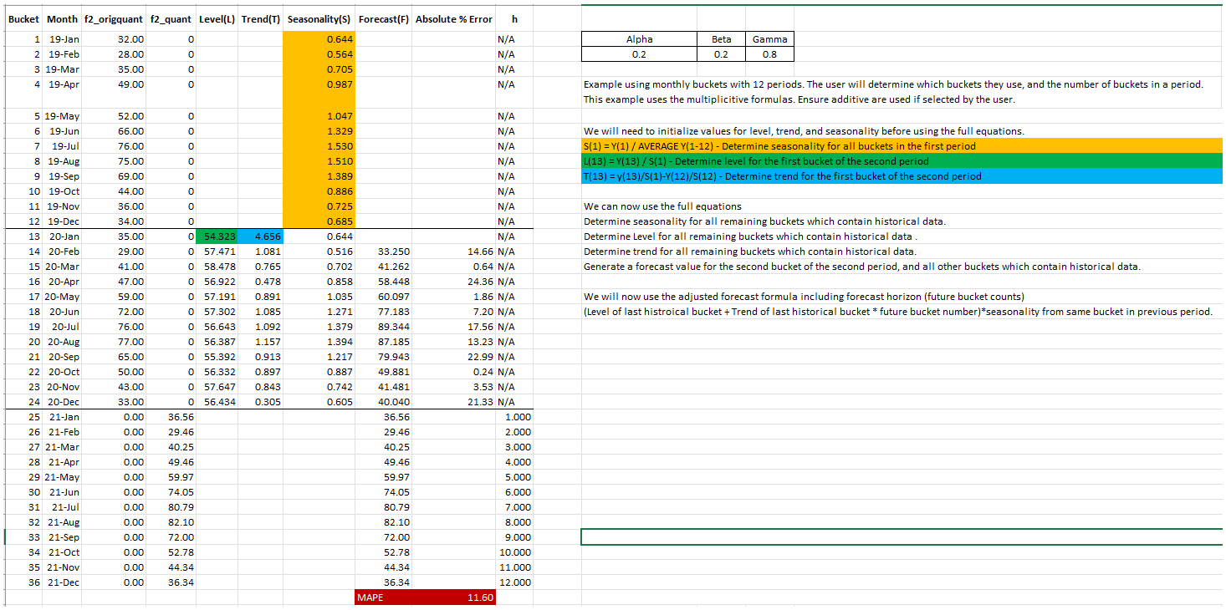Select forecast value 33.250 for 20-Feb

tap(384, 252)
